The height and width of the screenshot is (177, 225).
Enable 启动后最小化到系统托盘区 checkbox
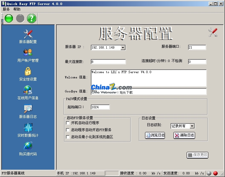(68, 137)
